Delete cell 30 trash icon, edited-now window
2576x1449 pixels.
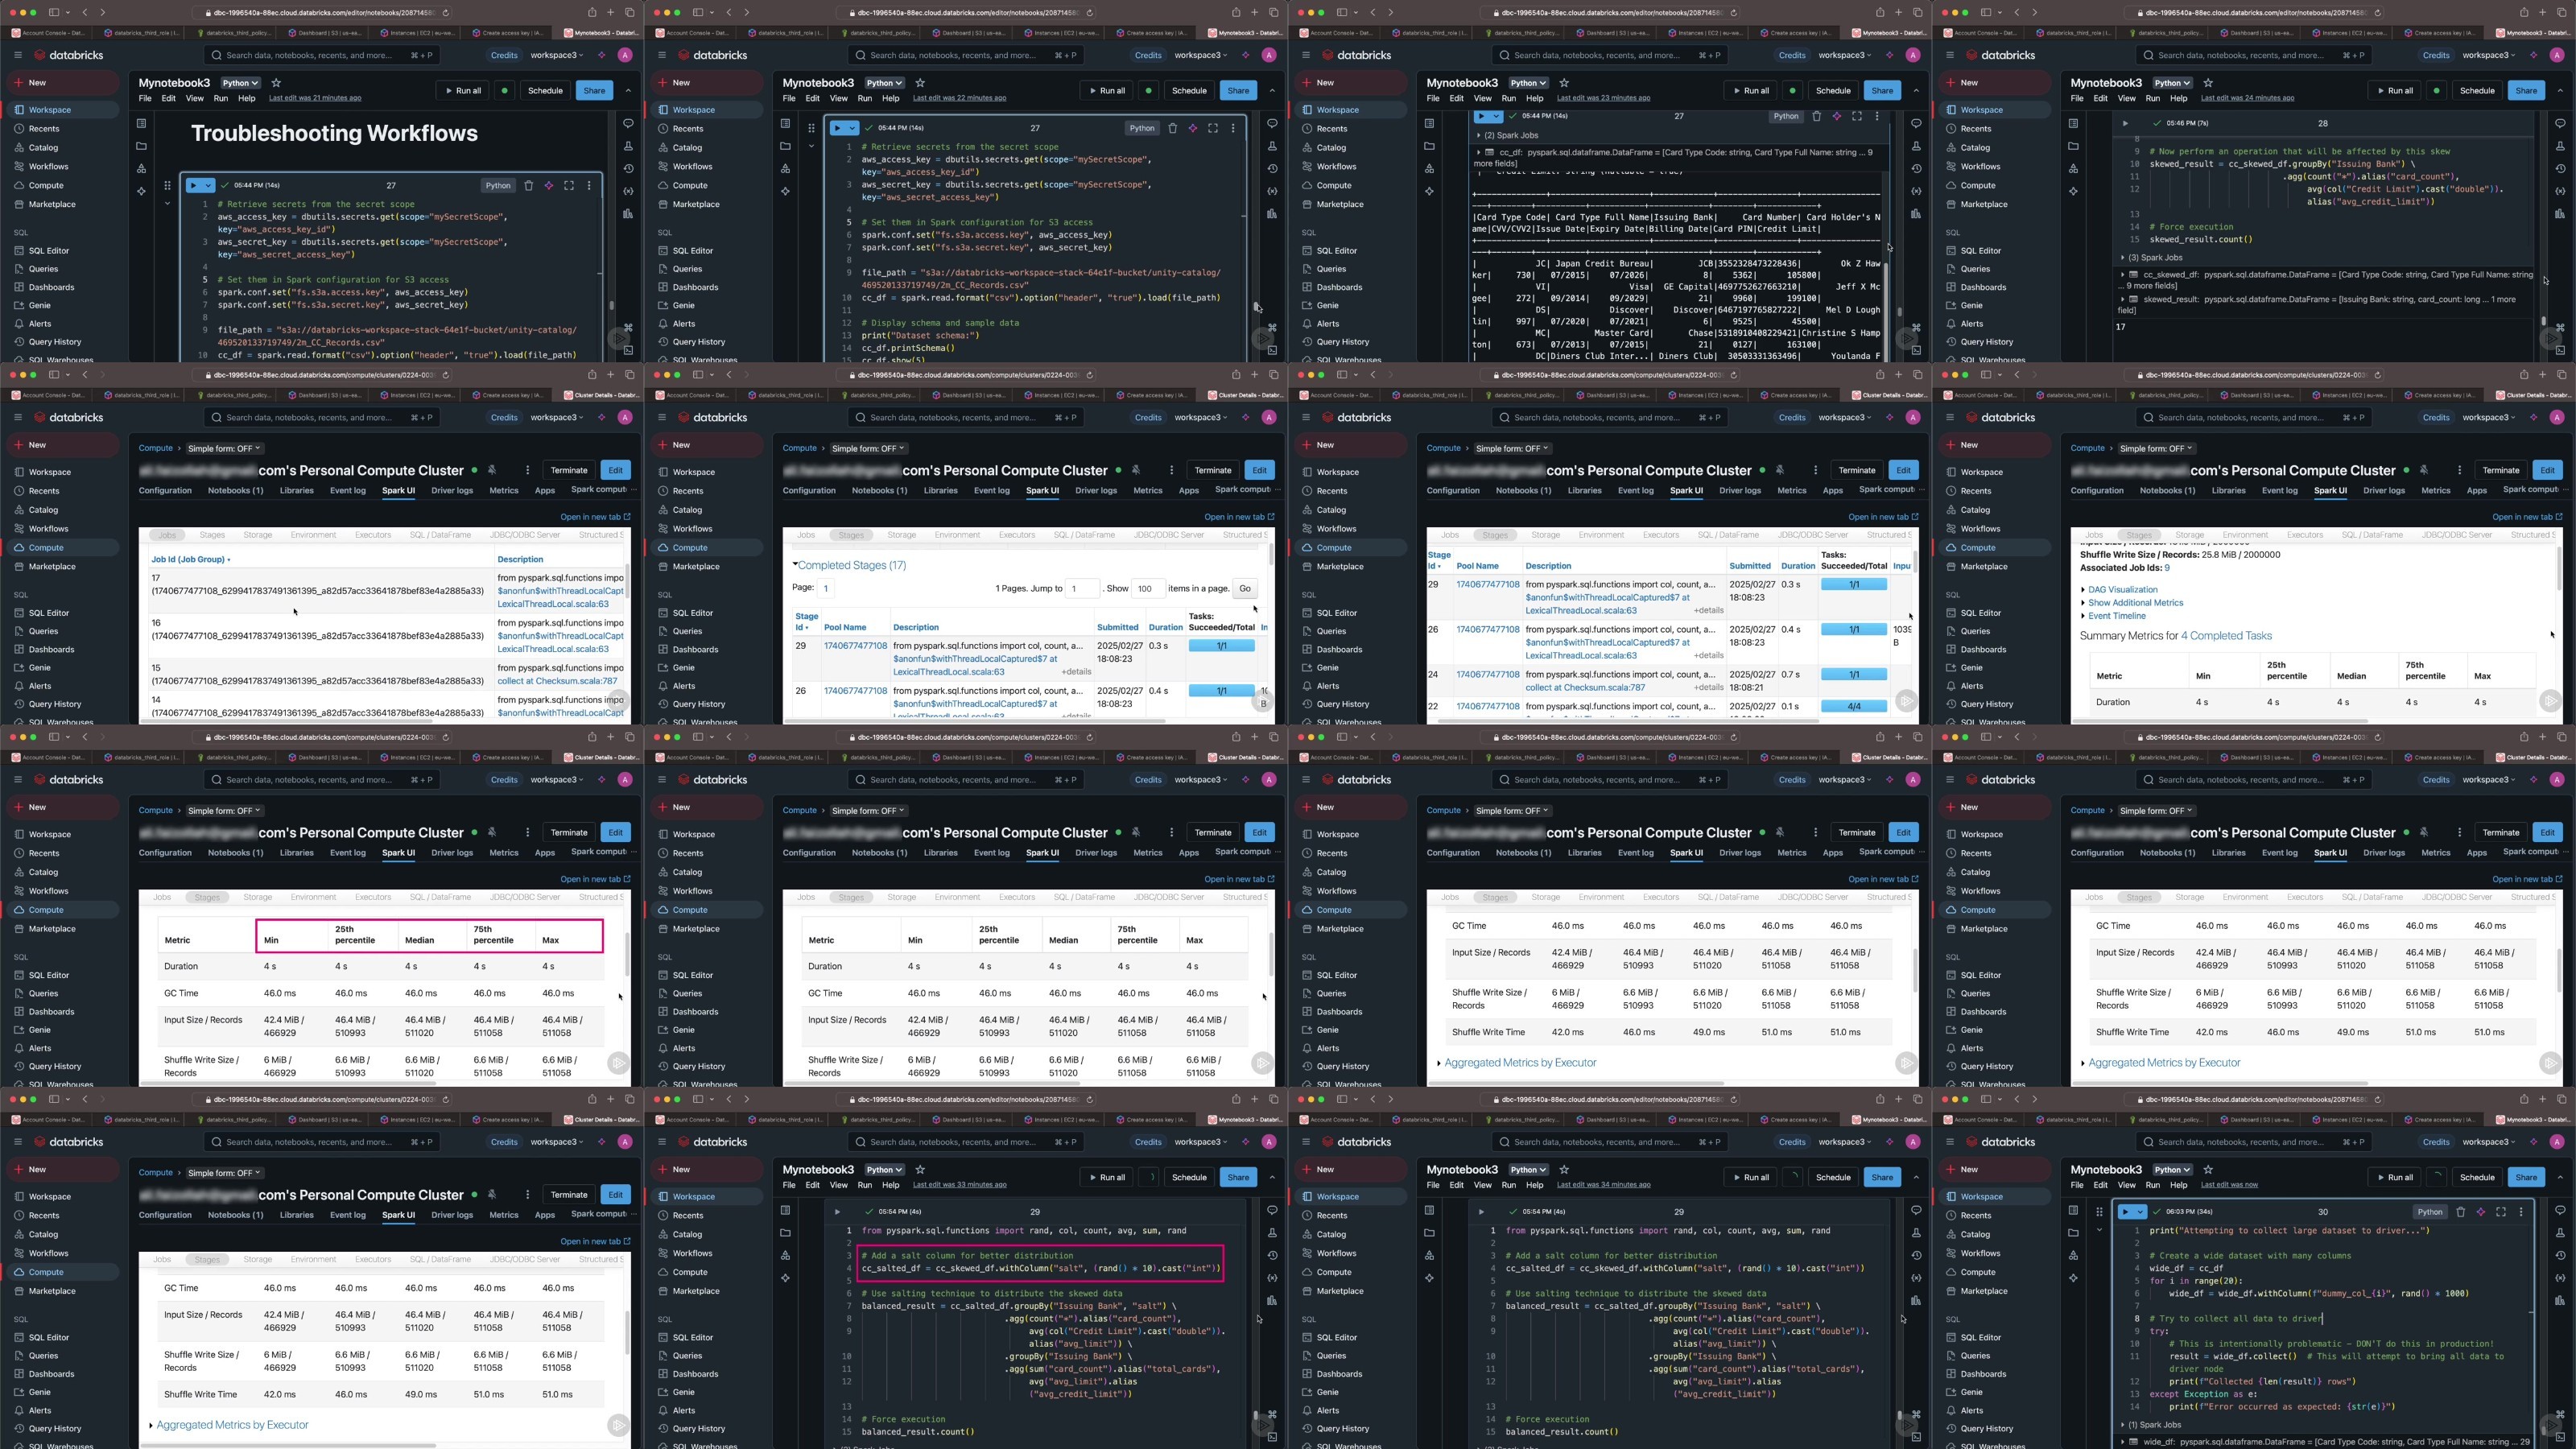tap(2461, 1211)
